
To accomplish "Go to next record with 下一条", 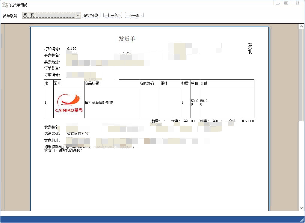I will click(x=134, y=15).
